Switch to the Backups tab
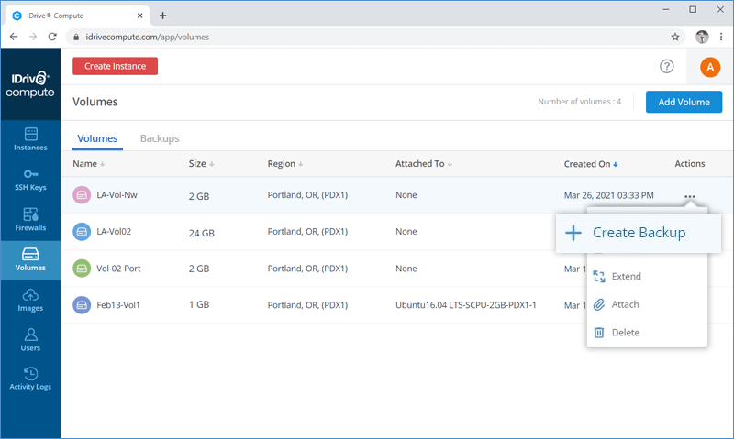This screenshot has width=734, height=439. tap(160, 138)
